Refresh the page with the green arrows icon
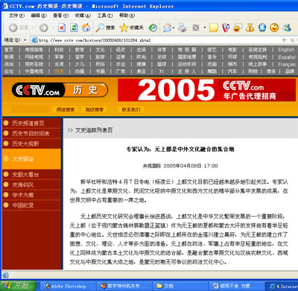This screenshot has height=291, width=298. click(x=74, y=28)
